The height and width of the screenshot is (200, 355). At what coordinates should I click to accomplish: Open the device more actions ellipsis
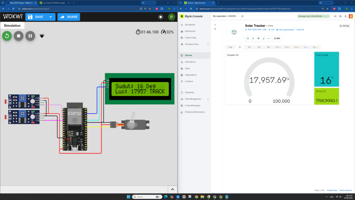pos(269,38)
